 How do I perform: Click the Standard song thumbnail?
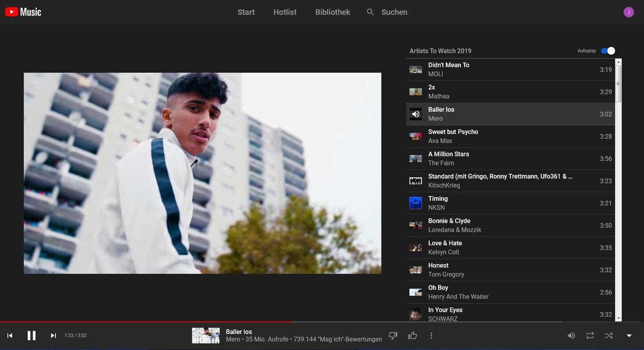[x=415, y=181]
